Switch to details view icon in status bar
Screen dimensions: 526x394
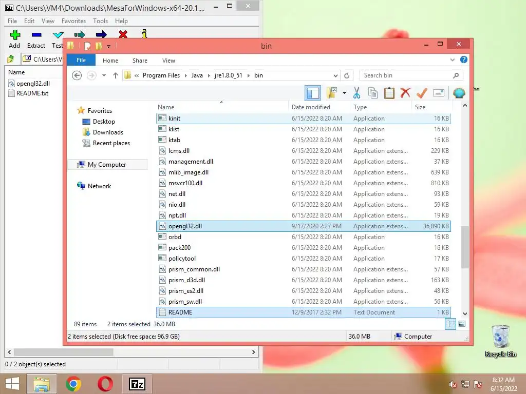click(x=450, y=324)
